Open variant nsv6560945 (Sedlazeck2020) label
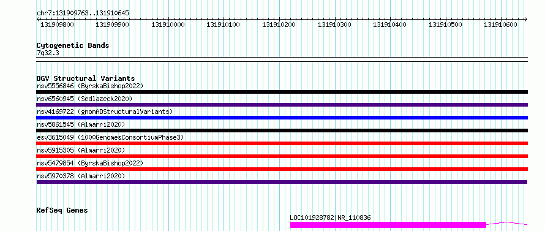Image resolution: width=545 pixels, height=231 pixels. click(85, 99)
